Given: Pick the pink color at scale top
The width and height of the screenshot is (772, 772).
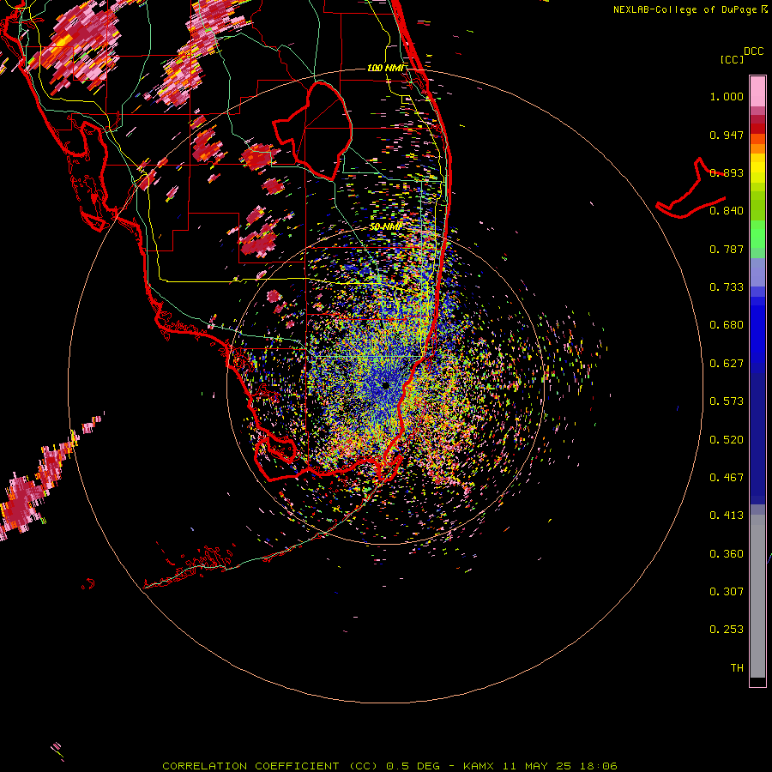Looking at the screenshot, I should coord(757,91).
